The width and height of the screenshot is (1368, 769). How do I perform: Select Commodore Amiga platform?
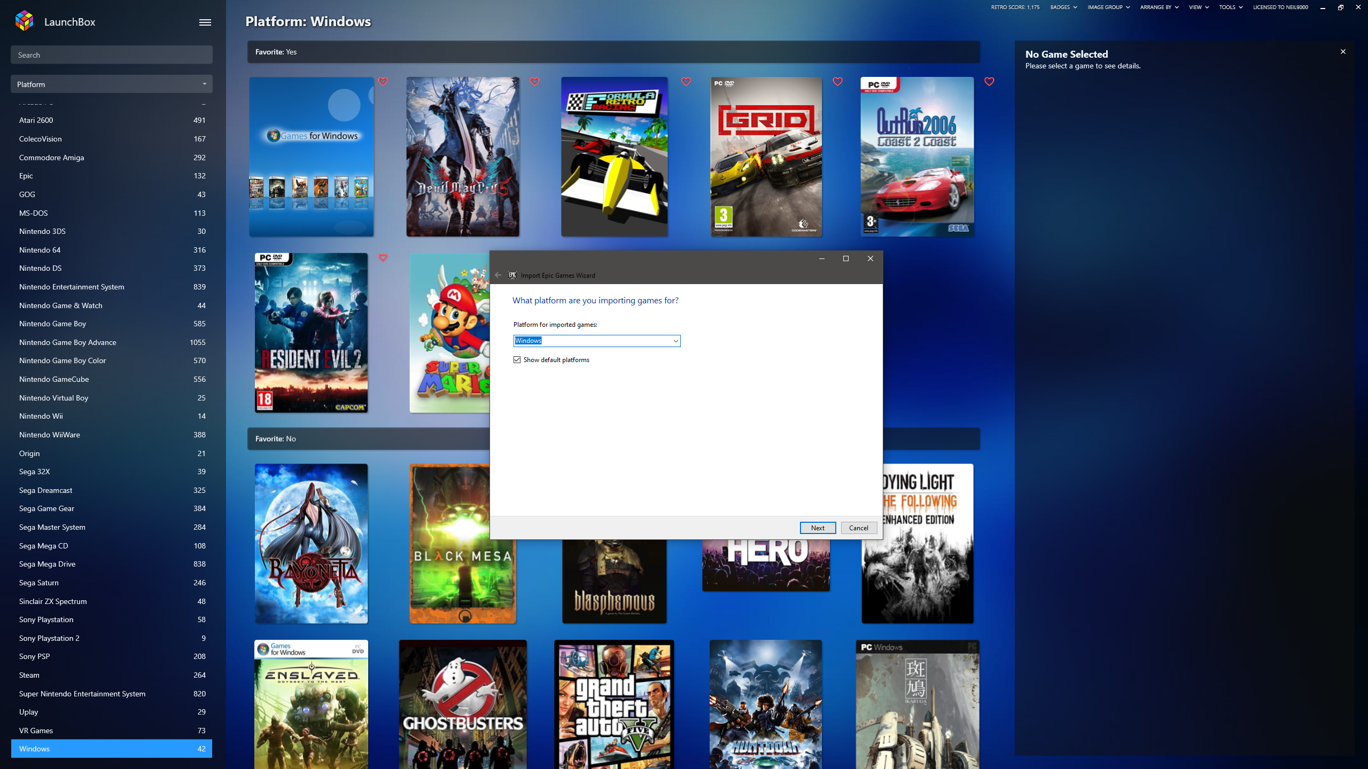coord(112,158)
